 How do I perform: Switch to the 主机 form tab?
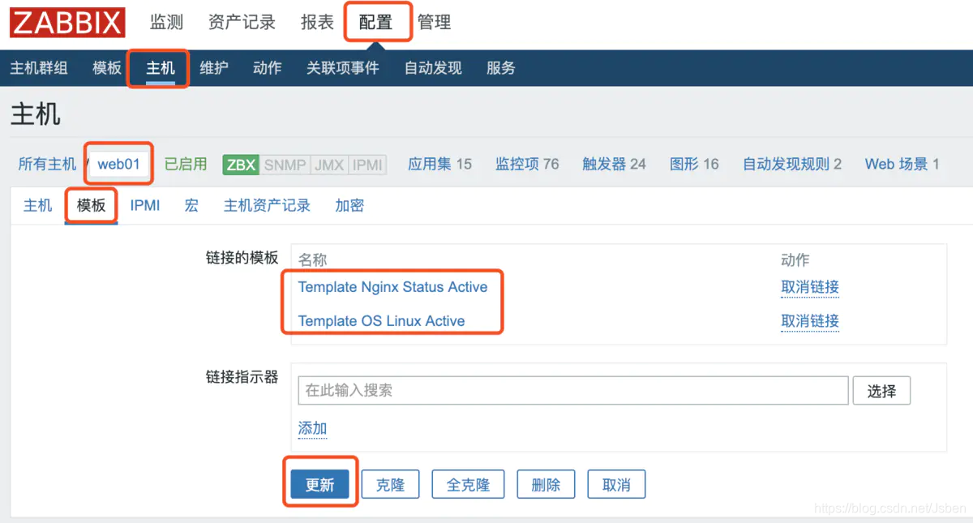tap(37, 205)
